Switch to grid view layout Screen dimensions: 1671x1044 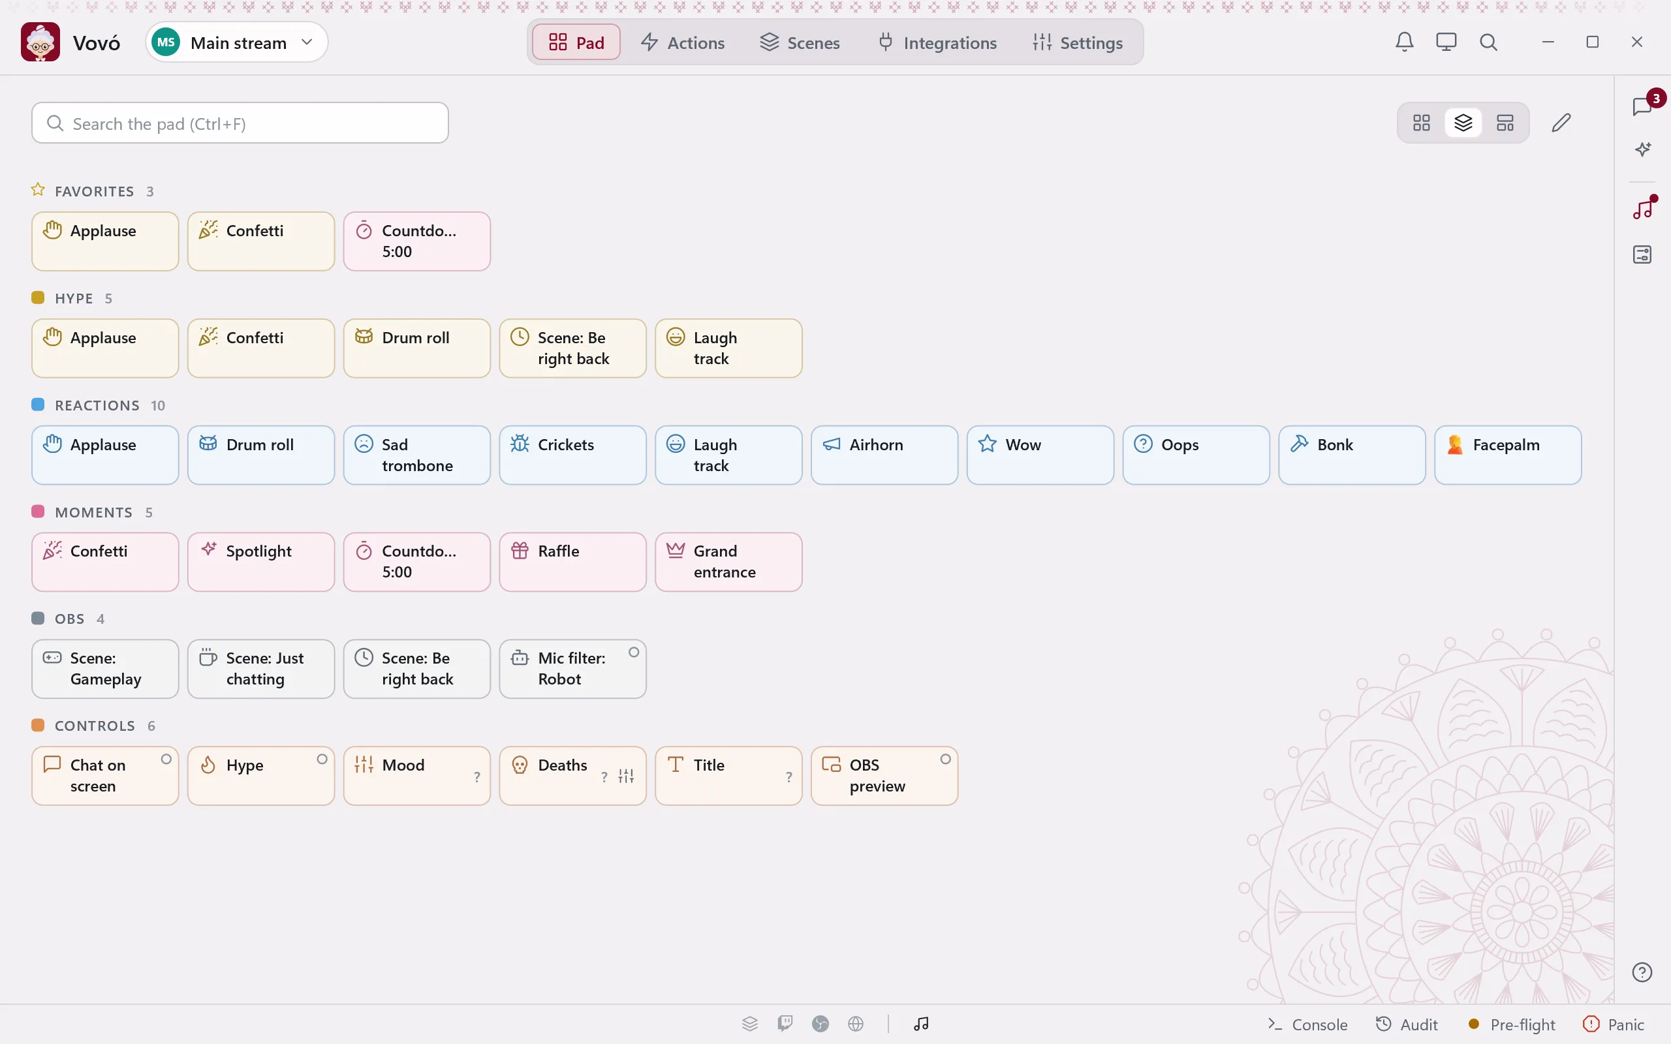tap(1421, 123)
